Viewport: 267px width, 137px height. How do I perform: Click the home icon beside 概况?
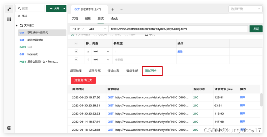(x=19, y=16)
